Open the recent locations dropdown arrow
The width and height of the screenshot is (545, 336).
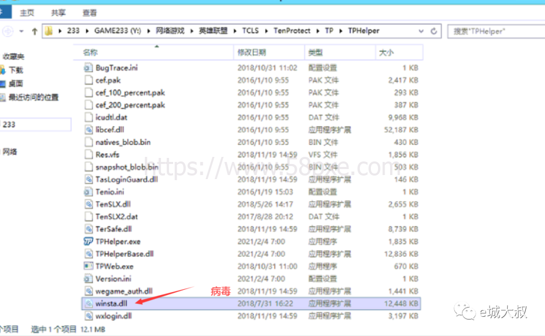coord(22,31)
